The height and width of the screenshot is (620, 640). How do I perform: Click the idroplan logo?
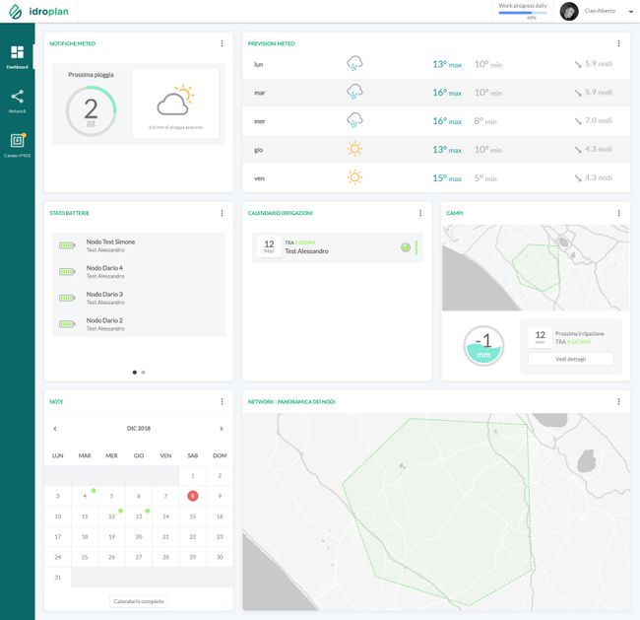point(38,12)
